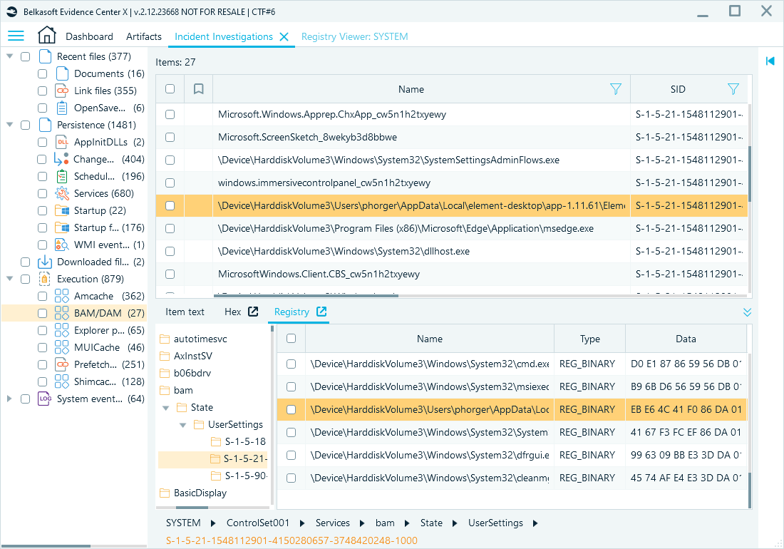Collapse the right side panel arrow
The height and width of the screenshot is (549, 784).
coord(770,61)
